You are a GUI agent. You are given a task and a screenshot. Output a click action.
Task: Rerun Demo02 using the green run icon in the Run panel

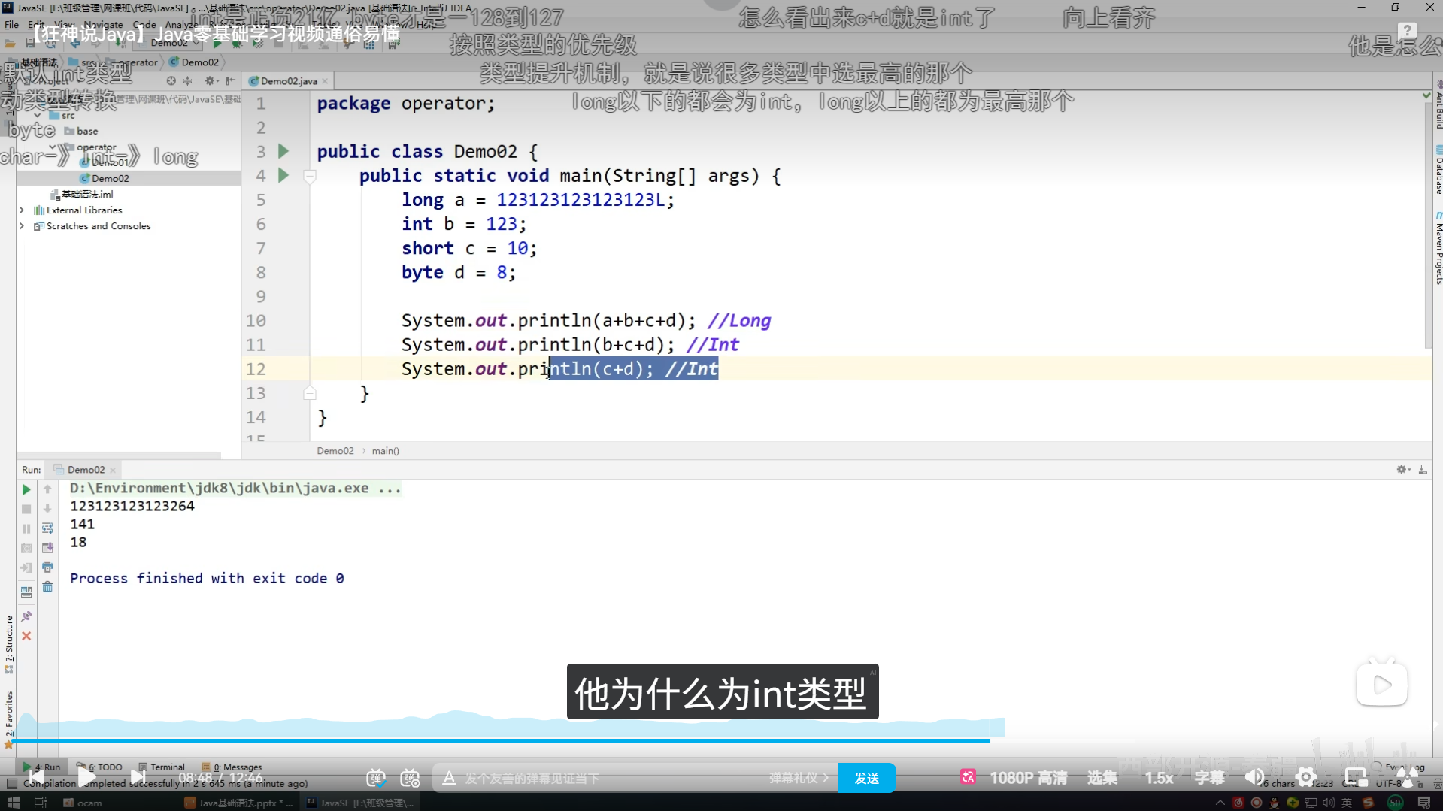[26, 489]
